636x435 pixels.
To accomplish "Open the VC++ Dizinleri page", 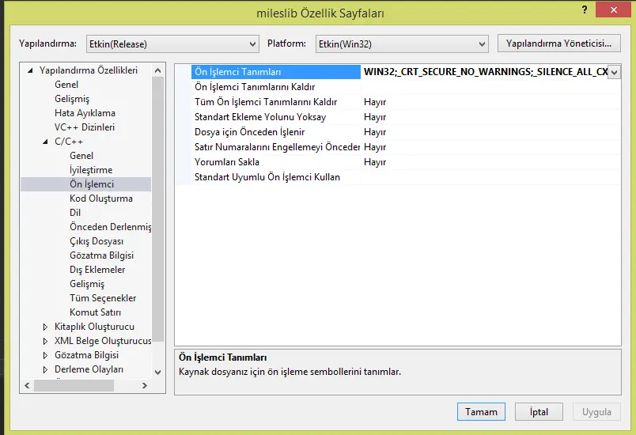I will 84,127.
